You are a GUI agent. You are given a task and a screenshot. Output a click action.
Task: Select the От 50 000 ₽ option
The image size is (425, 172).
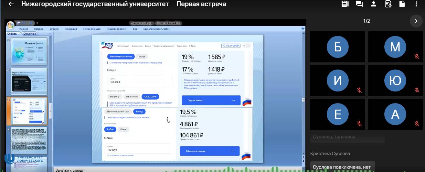coord(150,96)
